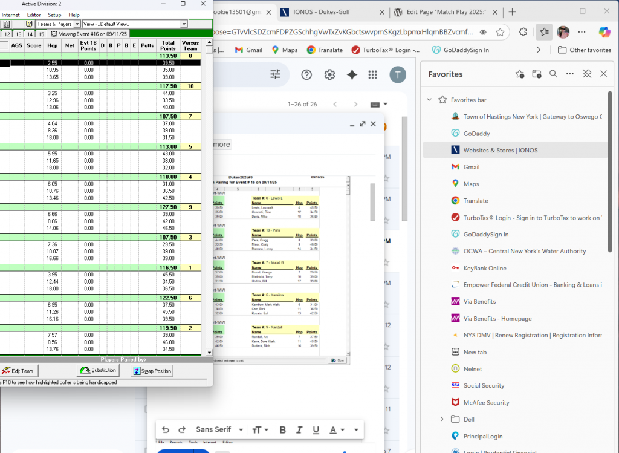Screen dimensions: 619x453
Task: Search favorites using the magnifier icon
Action: coord(553,74)
